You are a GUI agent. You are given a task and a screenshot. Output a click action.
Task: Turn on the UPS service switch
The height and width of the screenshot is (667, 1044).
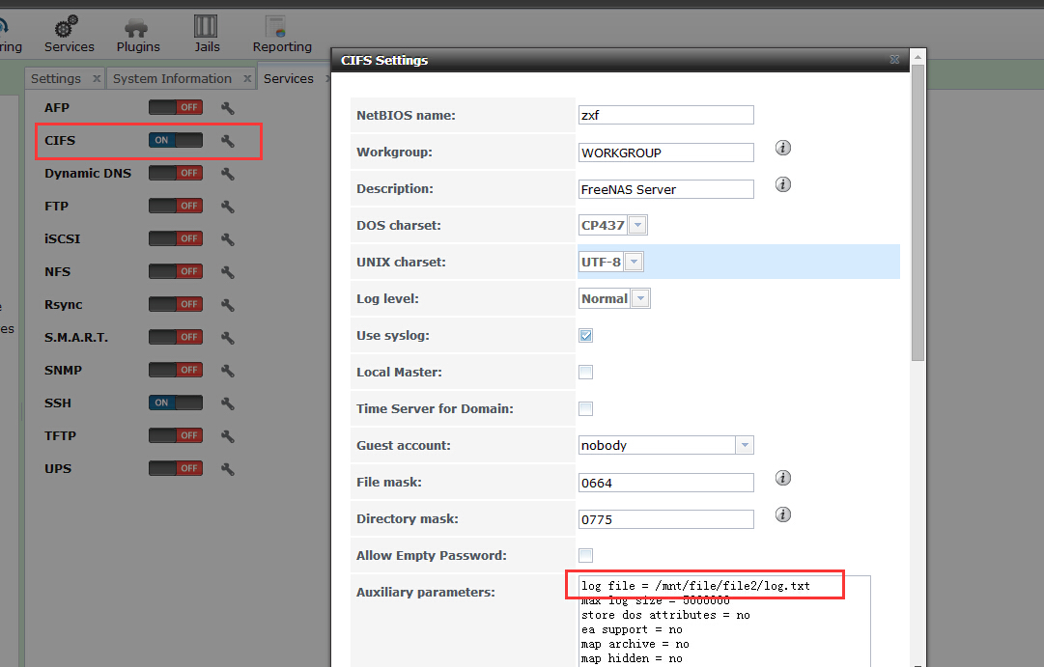tap(176, 468)
